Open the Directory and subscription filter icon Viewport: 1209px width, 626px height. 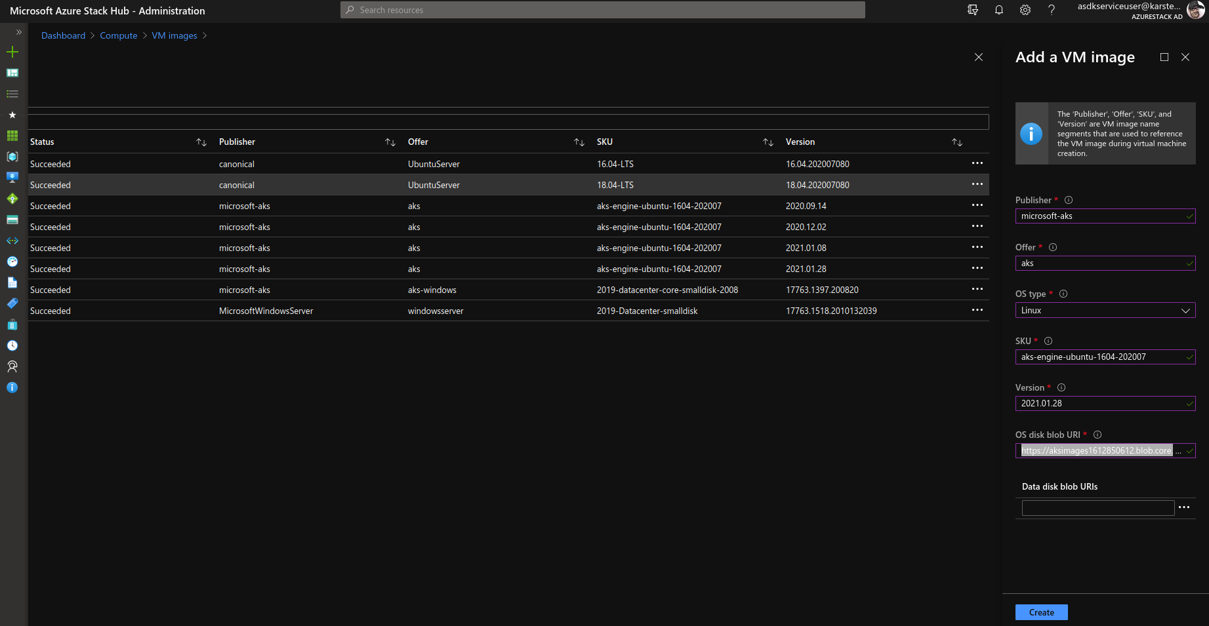pyautogui.click(x=973, y=10)
